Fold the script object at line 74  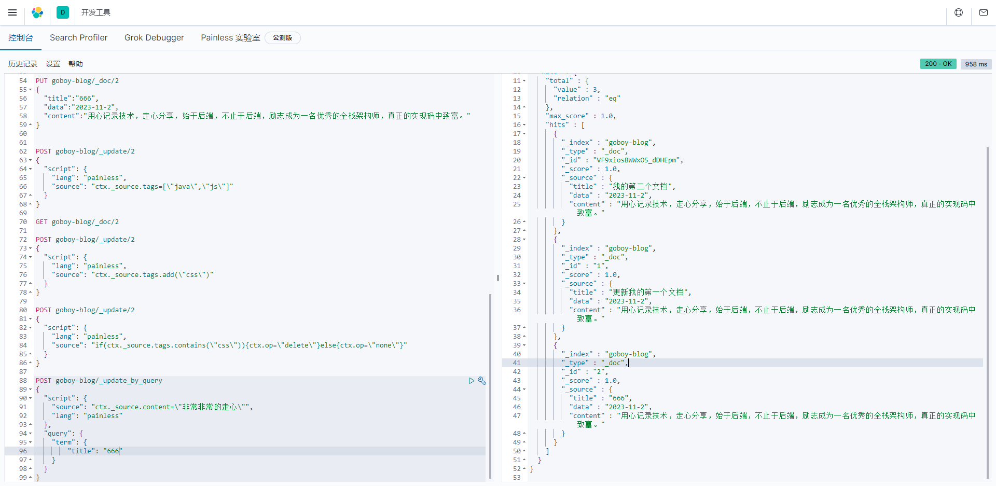pos(30,257)
